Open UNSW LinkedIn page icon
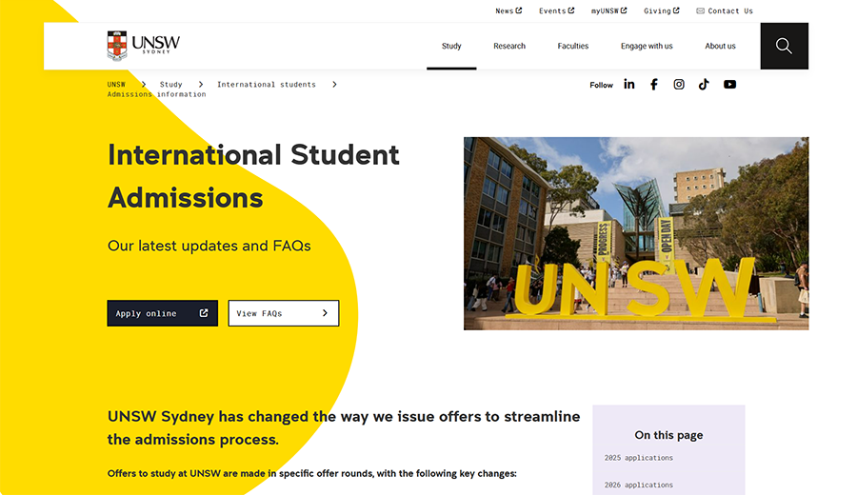This screenshot has width=857, height=495. 629,85
